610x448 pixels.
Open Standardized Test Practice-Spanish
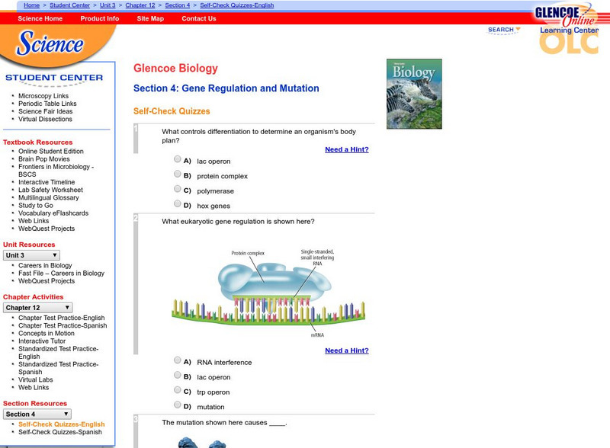click(59, 368)
